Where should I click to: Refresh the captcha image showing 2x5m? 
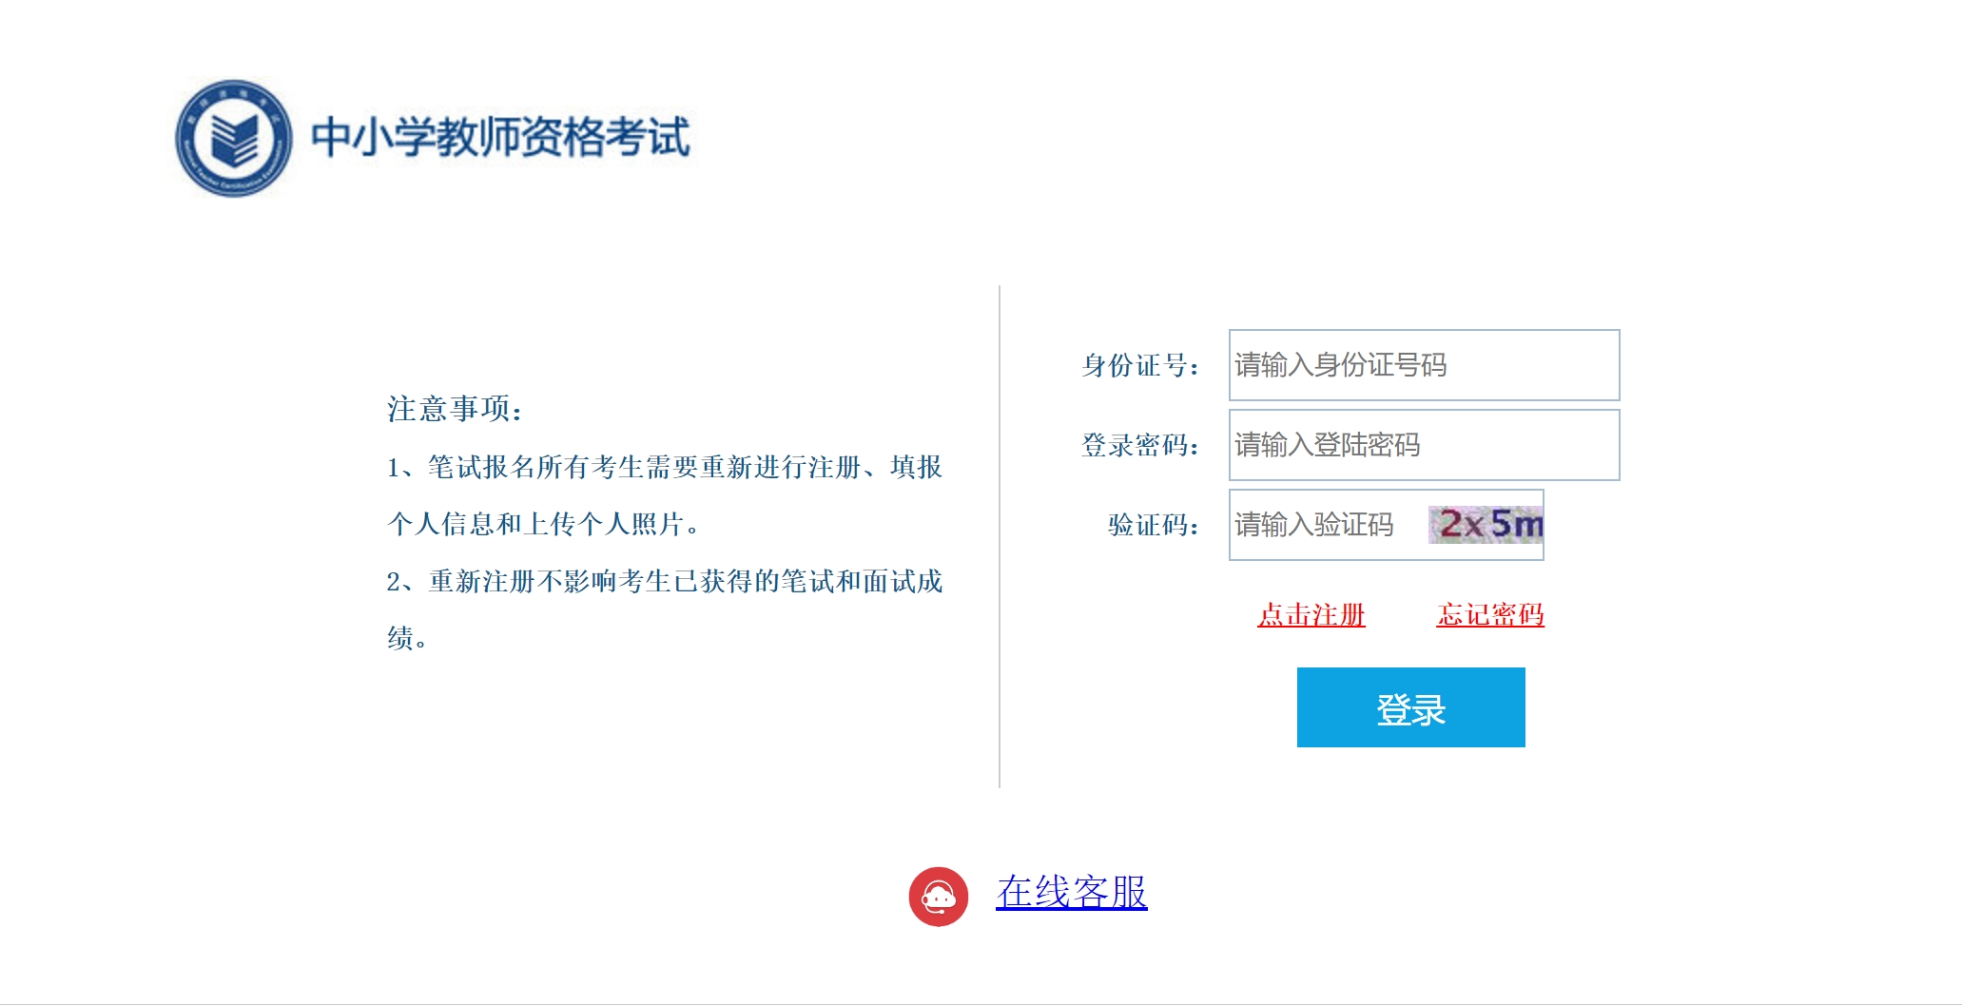tap(1485, 525)
